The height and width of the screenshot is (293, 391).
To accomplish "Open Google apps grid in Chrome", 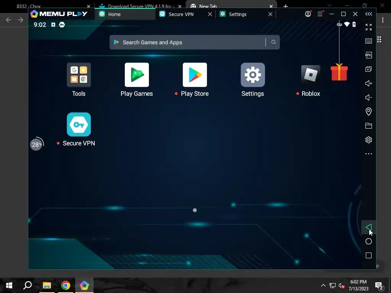I will [379, 39].
